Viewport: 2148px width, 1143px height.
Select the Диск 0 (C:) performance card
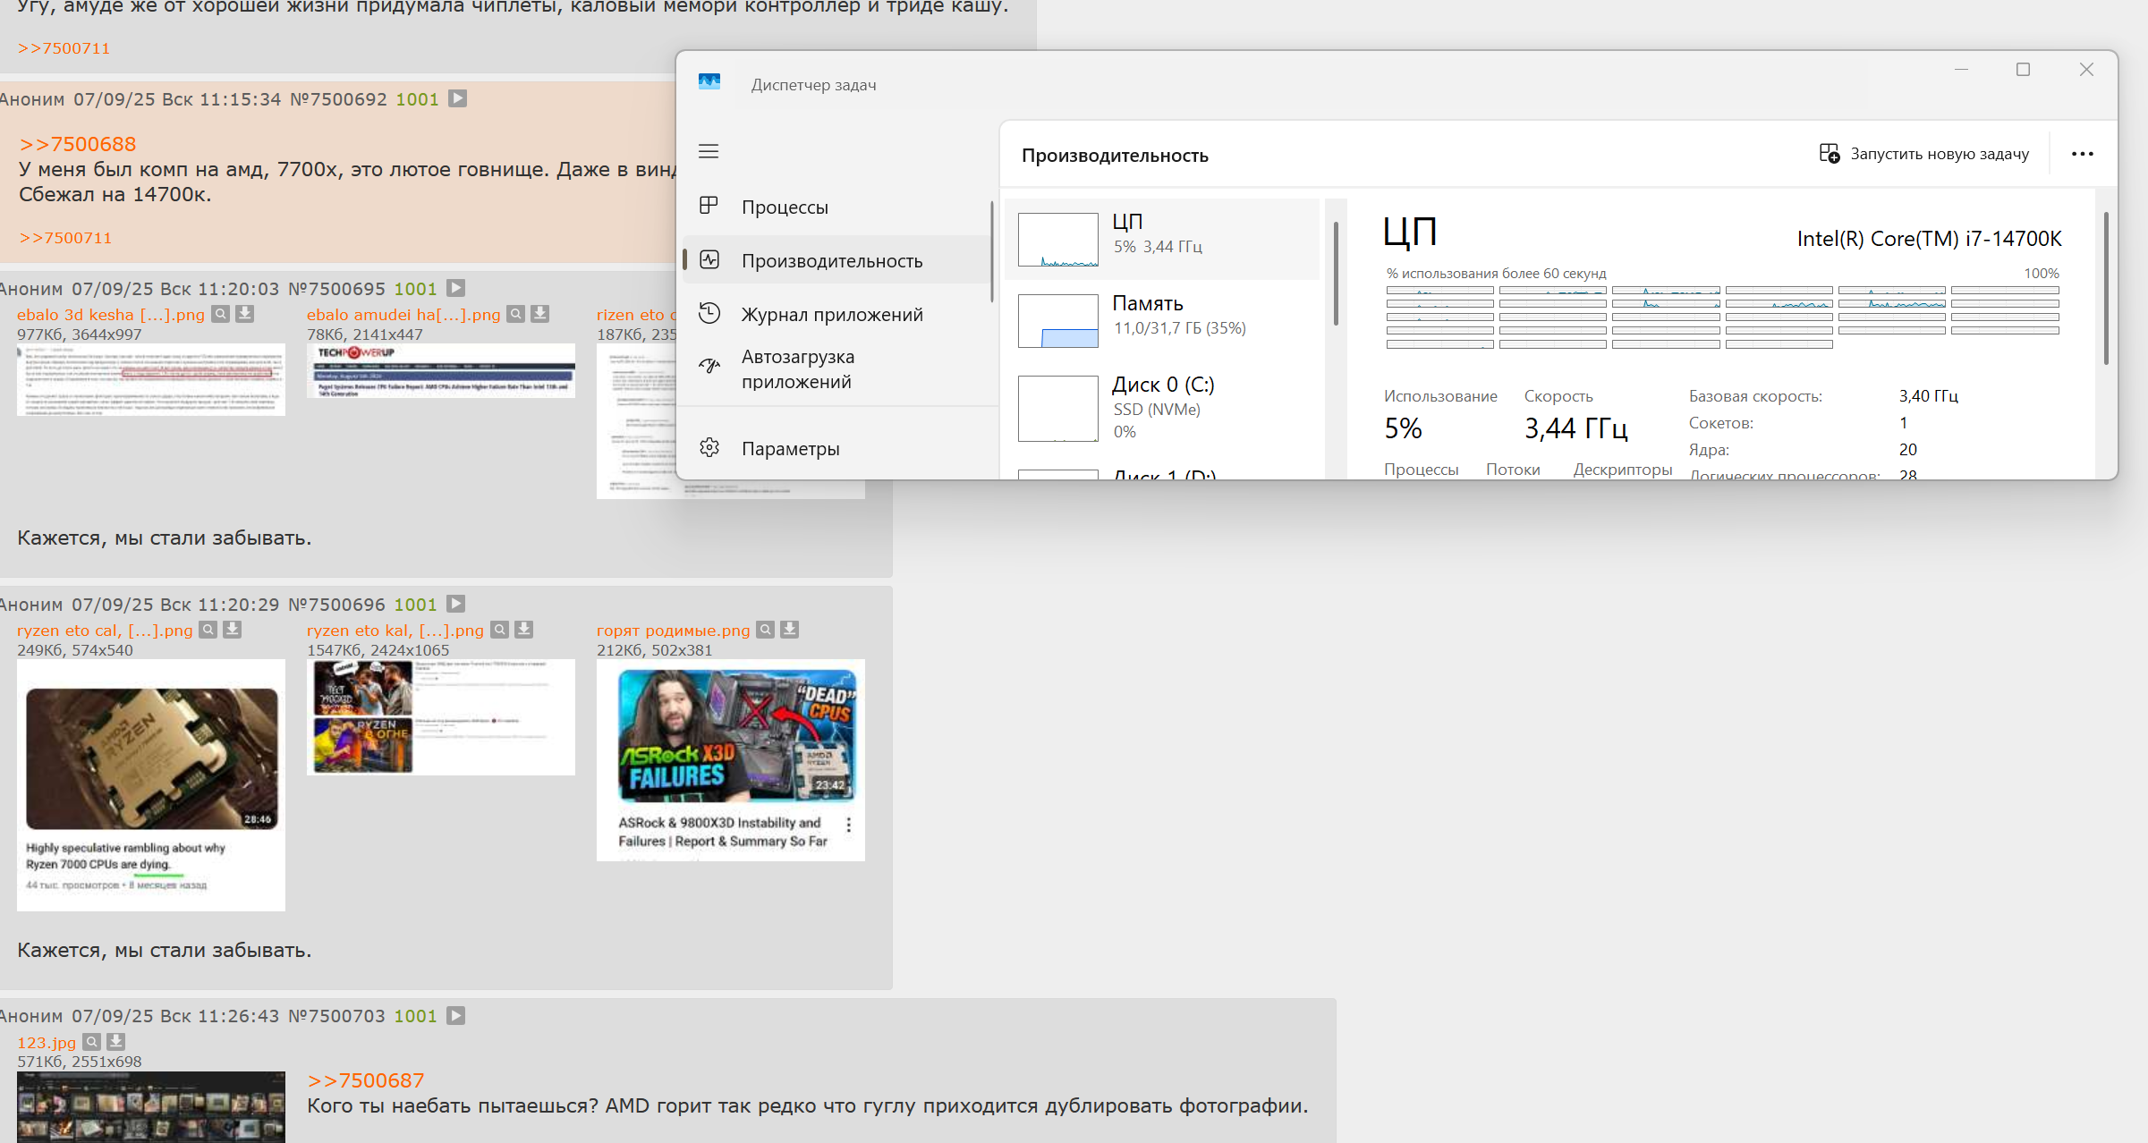click(1162, 408)
